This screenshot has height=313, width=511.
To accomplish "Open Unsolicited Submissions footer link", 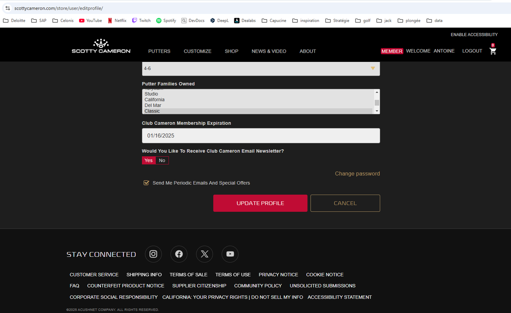I will click(323, 286).
